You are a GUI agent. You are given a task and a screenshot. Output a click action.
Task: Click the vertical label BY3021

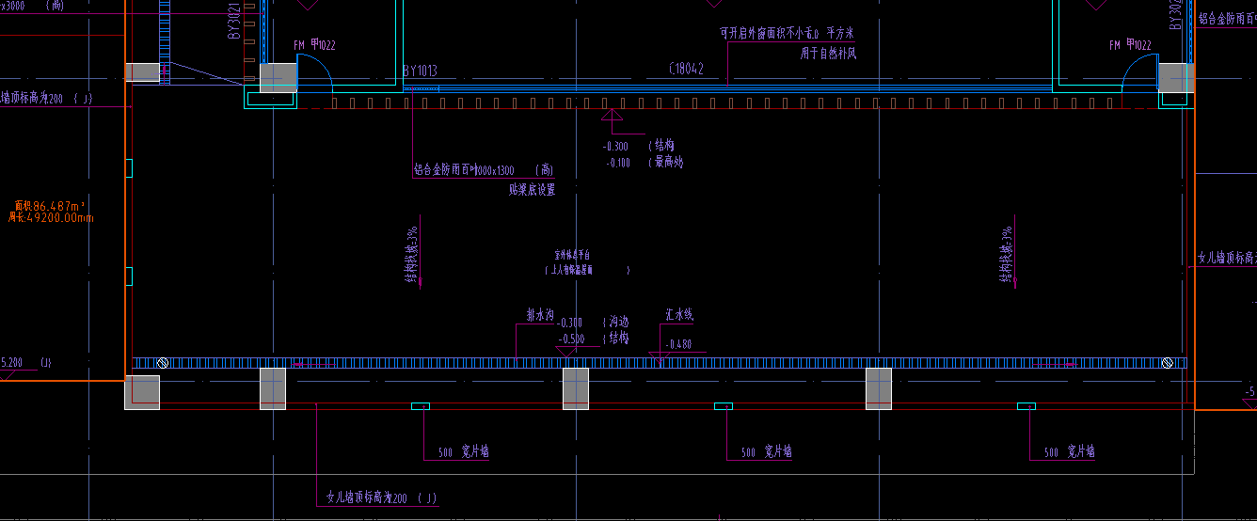[x=234, y=19]
